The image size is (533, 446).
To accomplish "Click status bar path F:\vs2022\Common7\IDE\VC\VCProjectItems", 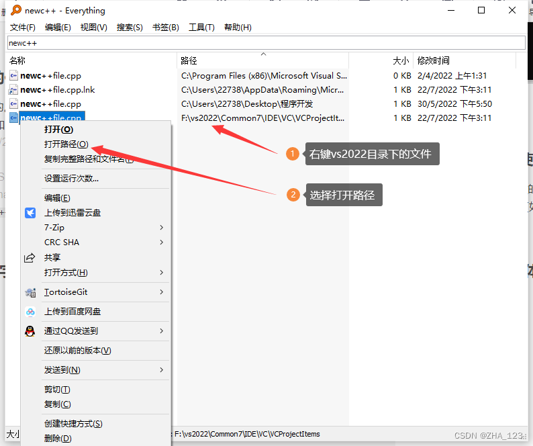I will point(247,434).
